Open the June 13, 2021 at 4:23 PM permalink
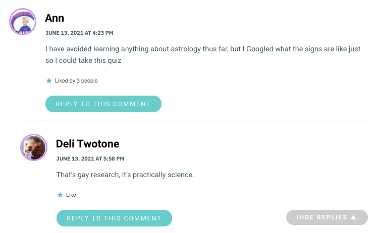This screenshot has height=233, width=377. click(x=79, y=33)
